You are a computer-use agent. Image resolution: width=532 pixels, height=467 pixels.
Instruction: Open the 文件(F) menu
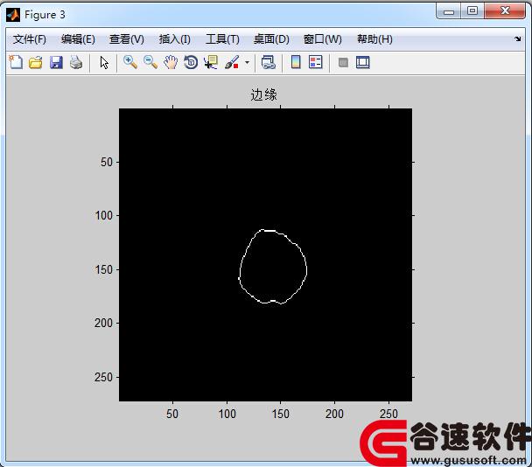coord(30,39)
